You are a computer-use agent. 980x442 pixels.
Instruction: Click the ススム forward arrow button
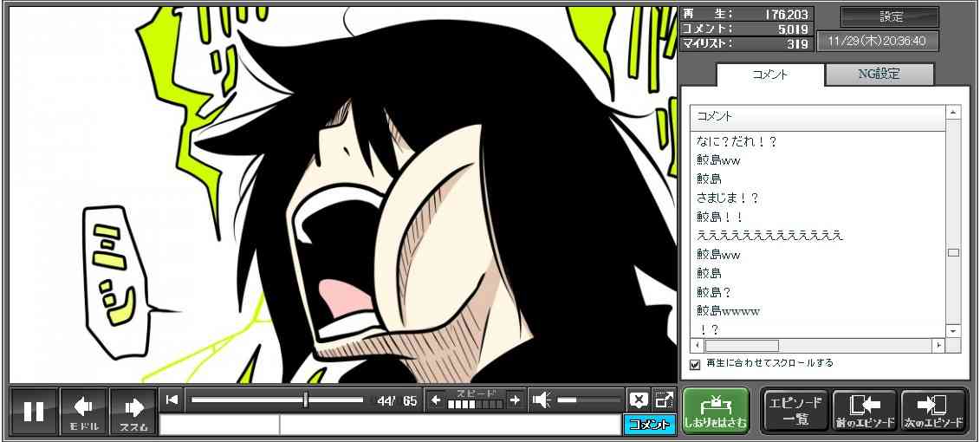click(133, 411)
